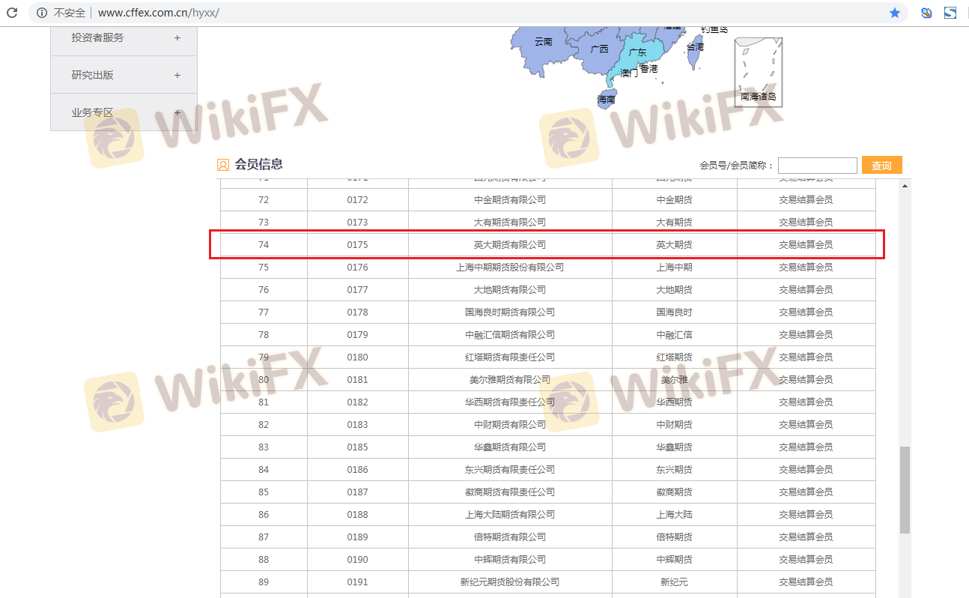The image size is (969, 598).
Task: Focus the 会员号/会员简称 input field
Action: coord(817,166)
